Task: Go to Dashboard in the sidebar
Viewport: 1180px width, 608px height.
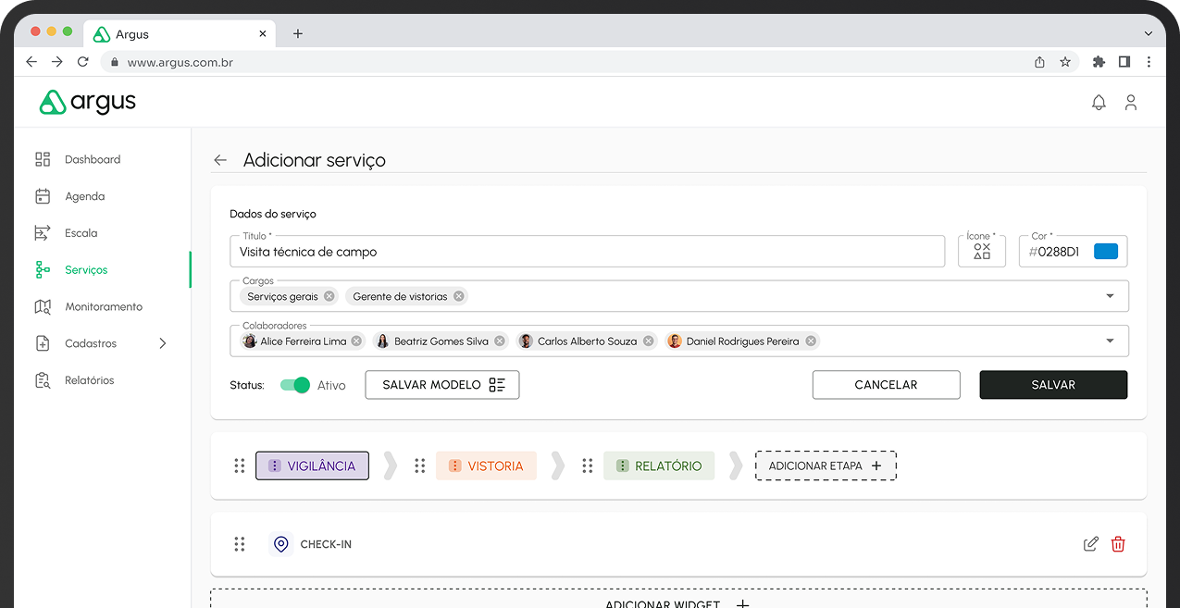Action: click(92, 159)
